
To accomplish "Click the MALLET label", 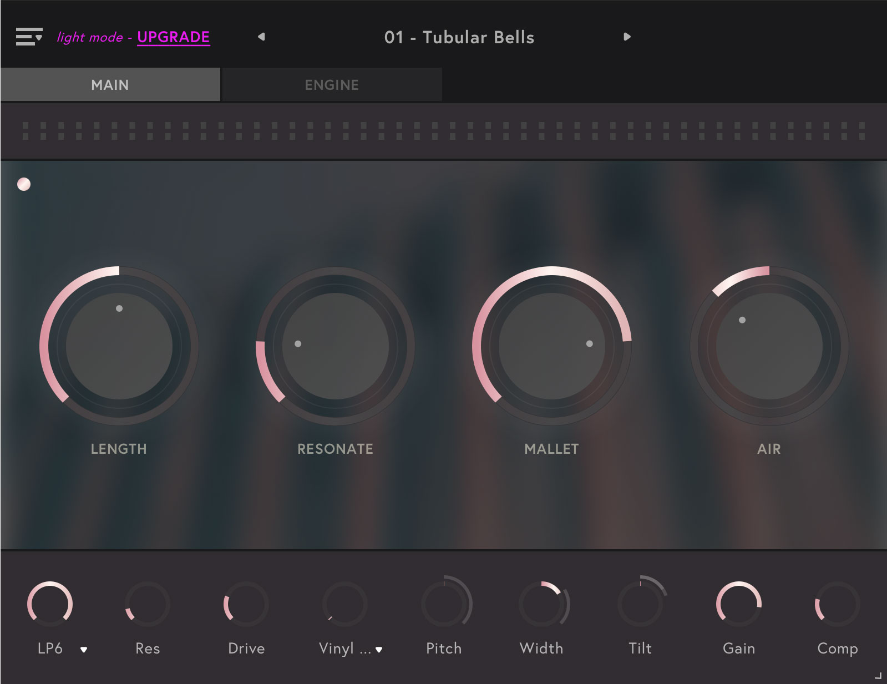I will pos(551,449).
